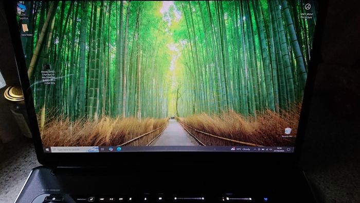
Task: Open the network connection icon
Action: click(x=267, y=149)
